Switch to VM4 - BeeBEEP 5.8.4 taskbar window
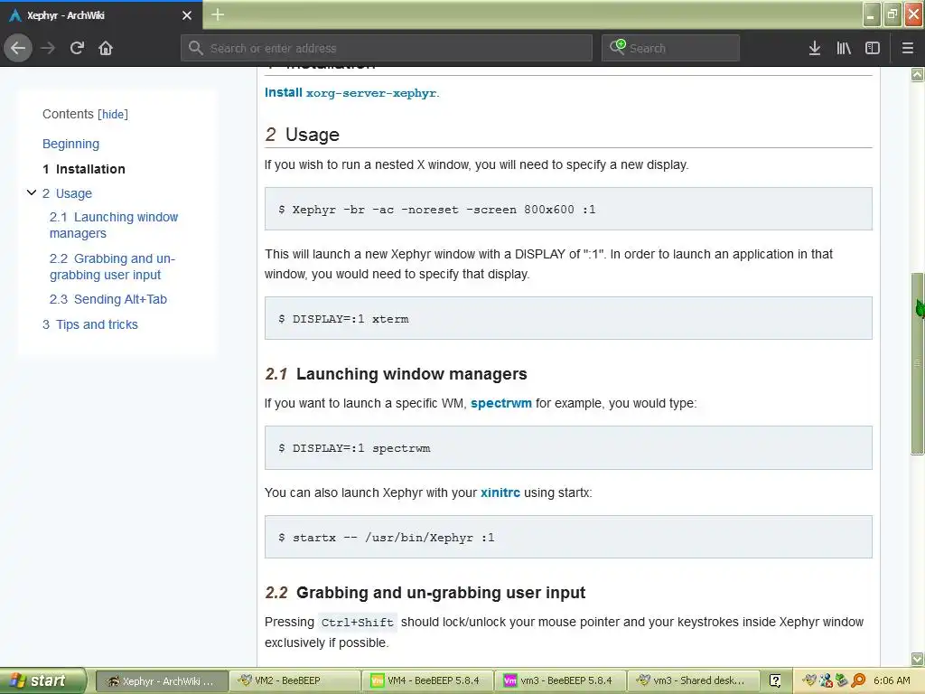The height and width of the screenshot is (694, 925). click(x=427, y=681)
